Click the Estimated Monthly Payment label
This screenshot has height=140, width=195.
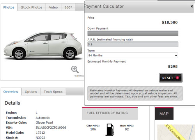(106, 61)
